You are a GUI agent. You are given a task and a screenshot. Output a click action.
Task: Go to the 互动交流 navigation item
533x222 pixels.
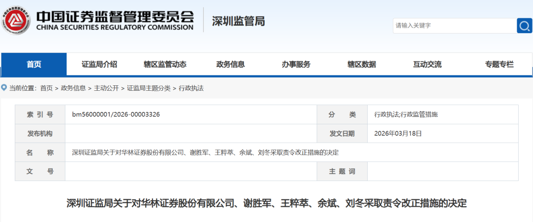point(427,64)
